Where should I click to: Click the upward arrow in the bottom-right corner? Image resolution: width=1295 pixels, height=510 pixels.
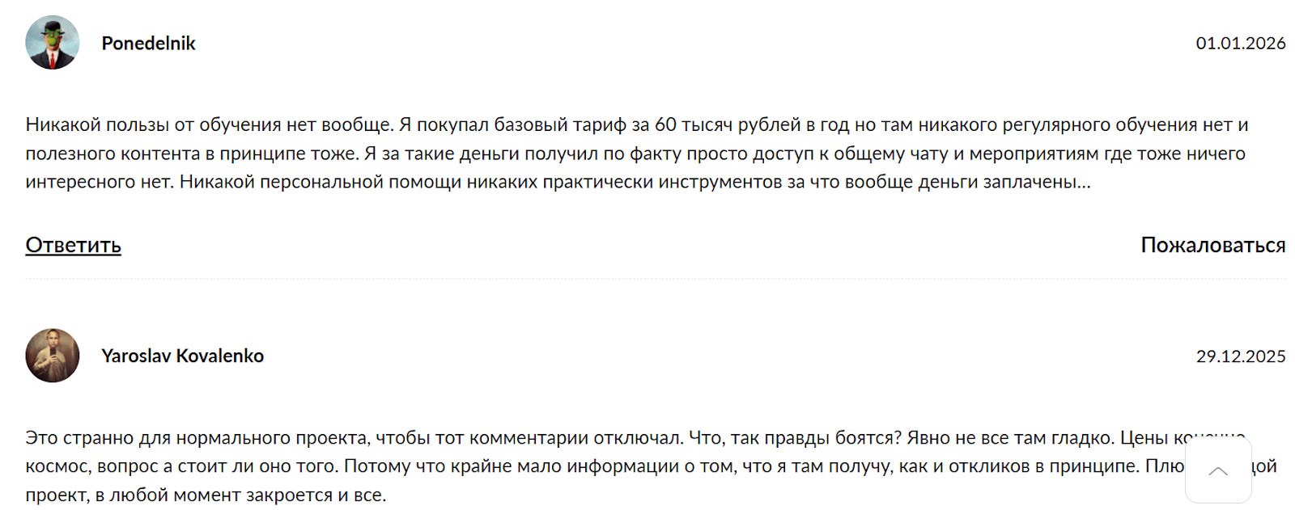[1219, 471]
